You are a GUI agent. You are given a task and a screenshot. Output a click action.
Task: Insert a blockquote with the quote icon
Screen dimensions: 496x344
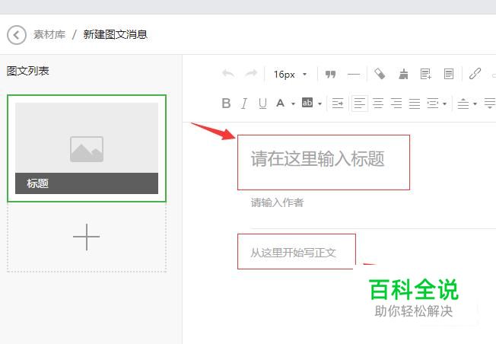pos(331,74)
